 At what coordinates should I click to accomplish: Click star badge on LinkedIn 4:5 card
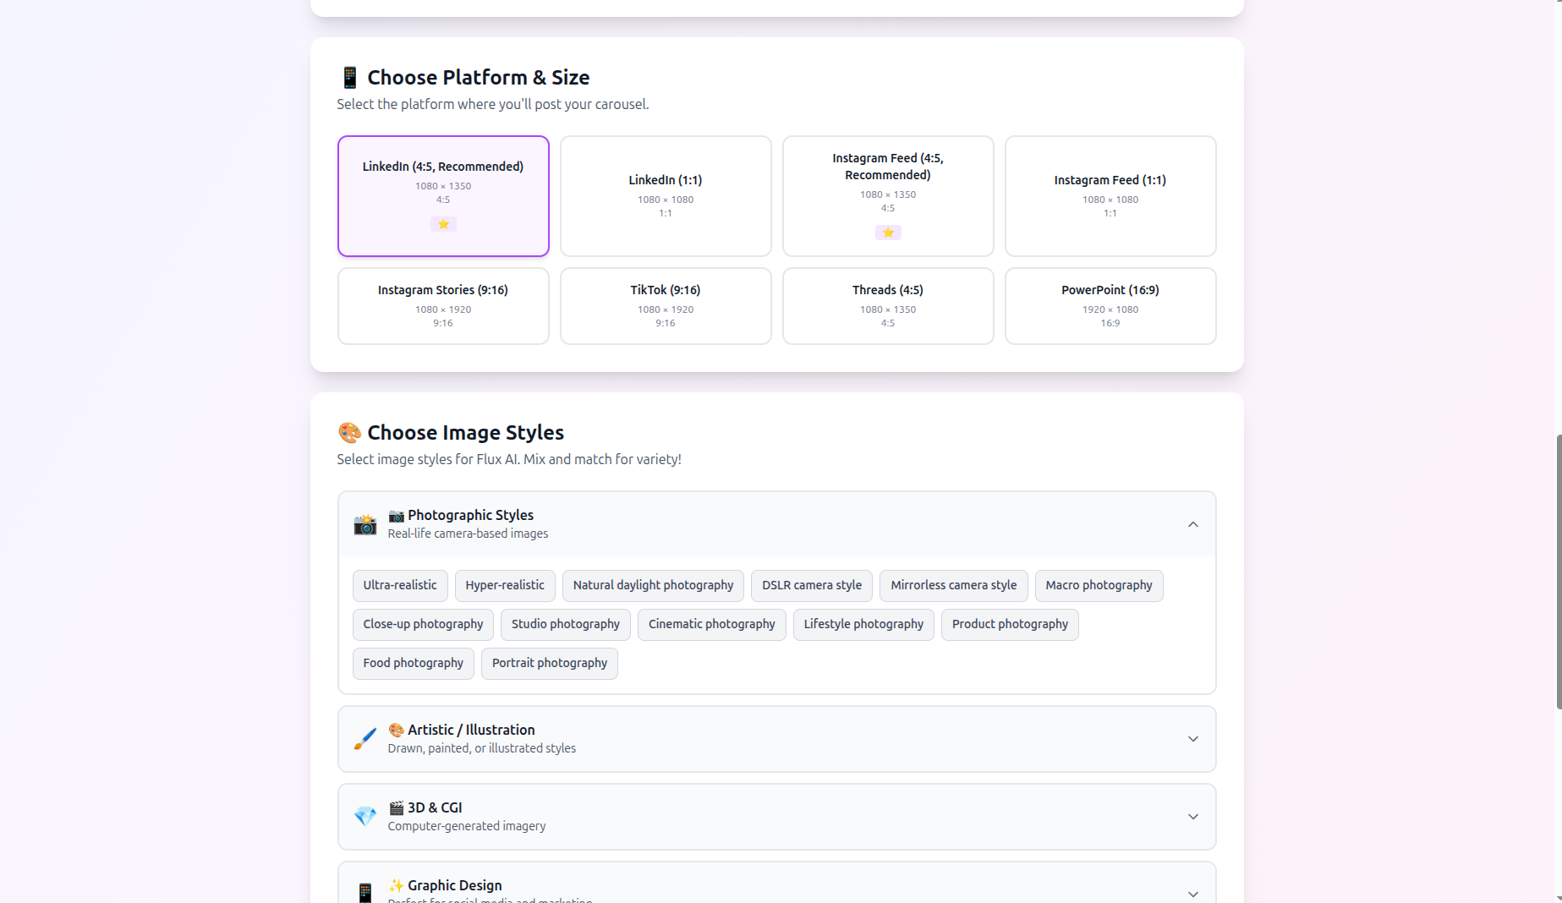tap(443, 224)
